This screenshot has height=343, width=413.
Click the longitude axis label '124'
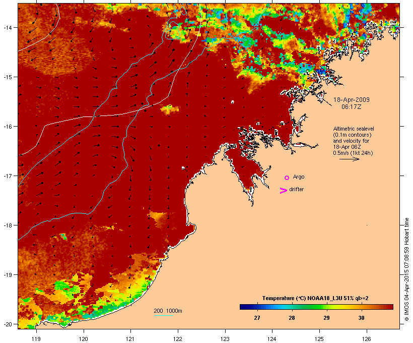tap(272, 339)
